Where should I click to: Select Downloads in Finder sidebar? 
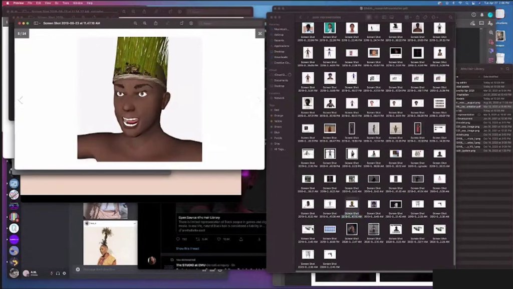tap(281, 57)
